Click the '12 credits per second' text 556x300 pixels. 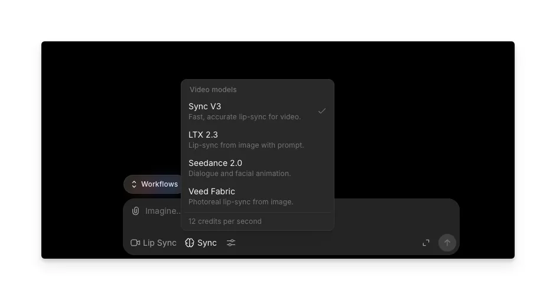tap(225, 221)
